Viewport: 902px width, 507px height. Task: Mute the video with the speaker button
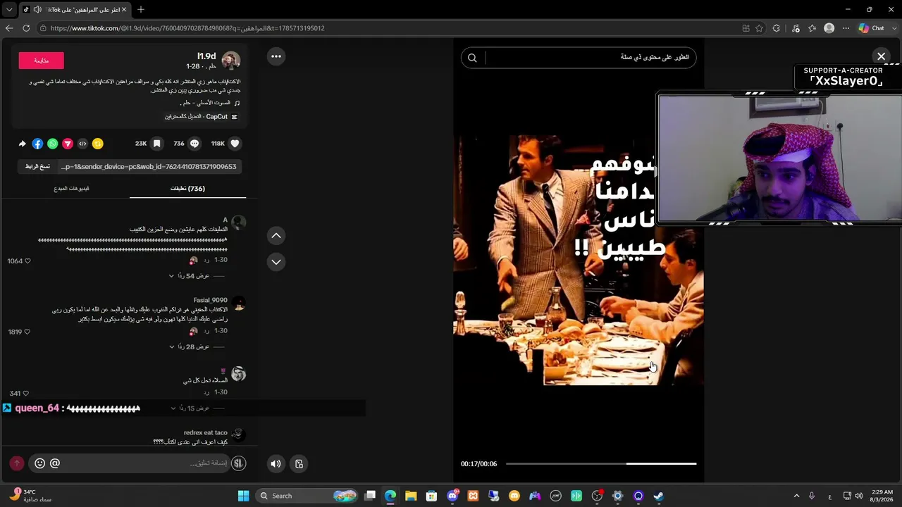pos(276,463)
